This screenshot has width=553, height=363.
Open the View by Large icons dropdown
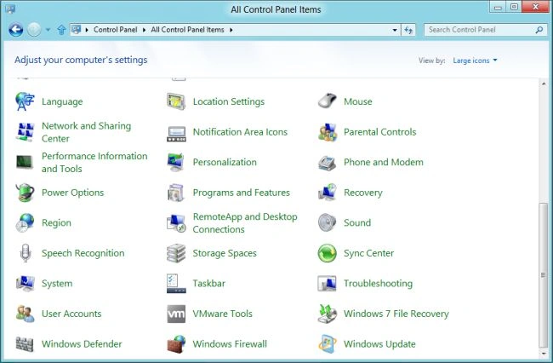pos(475,60)
